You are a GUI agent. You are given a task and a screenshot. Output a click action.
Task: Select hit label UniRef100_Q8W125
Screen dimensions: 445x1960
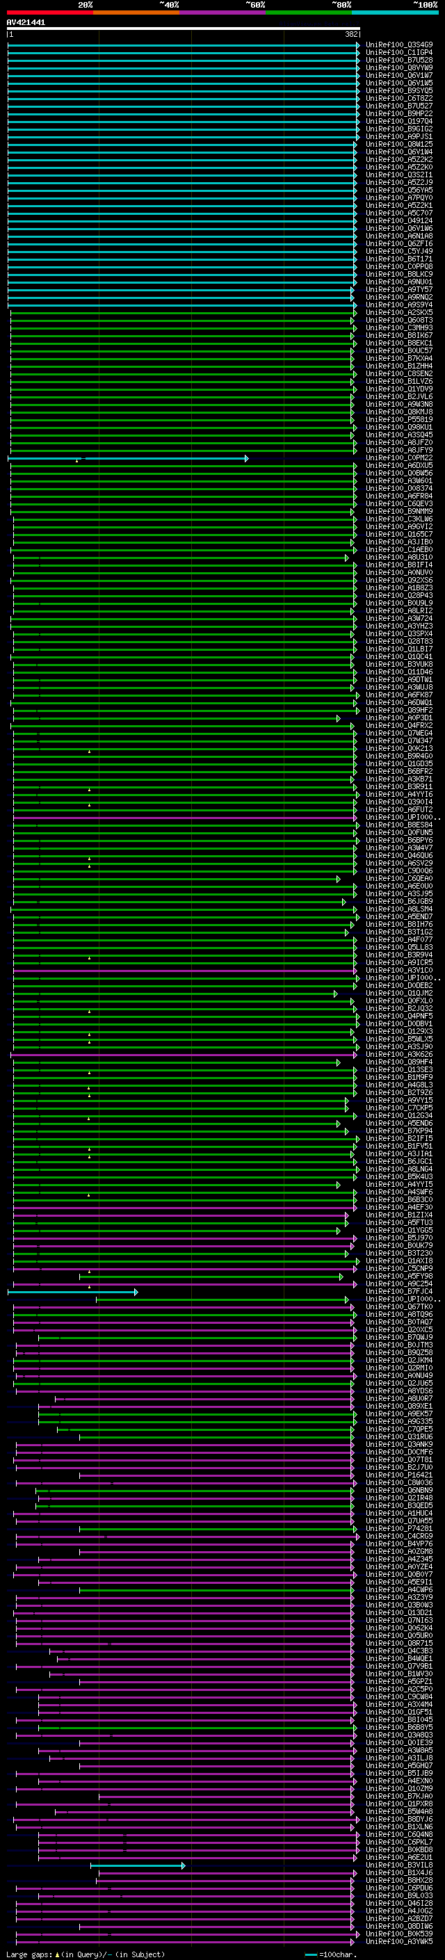point(399,145)
